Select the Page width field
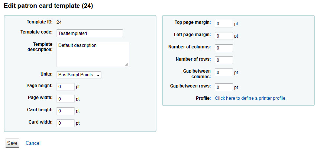 point(66,99)
